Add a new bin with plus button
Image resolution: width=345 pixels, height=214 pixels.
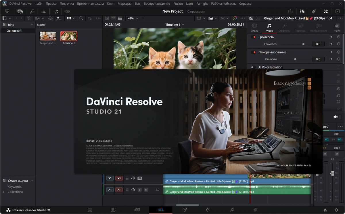(32, 25)
